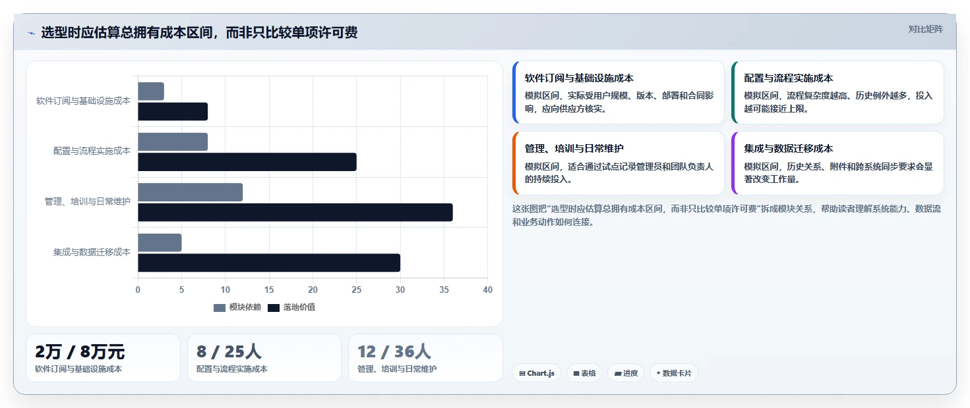
Task: Click the grey bar for 管理、培训与日常维护
Action: click(x=190, y=192)
